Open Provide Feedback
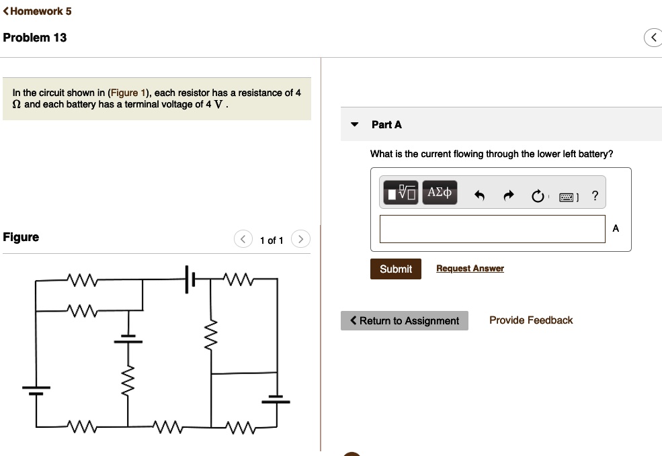Image resolution: width=662 pixels, height=456 pixels. (x=531, y=320)
